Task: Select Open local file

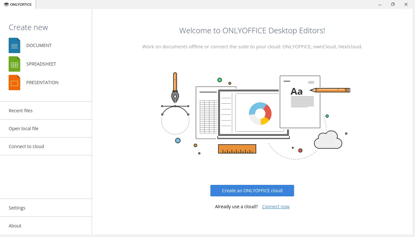Action: pos(46,129)
